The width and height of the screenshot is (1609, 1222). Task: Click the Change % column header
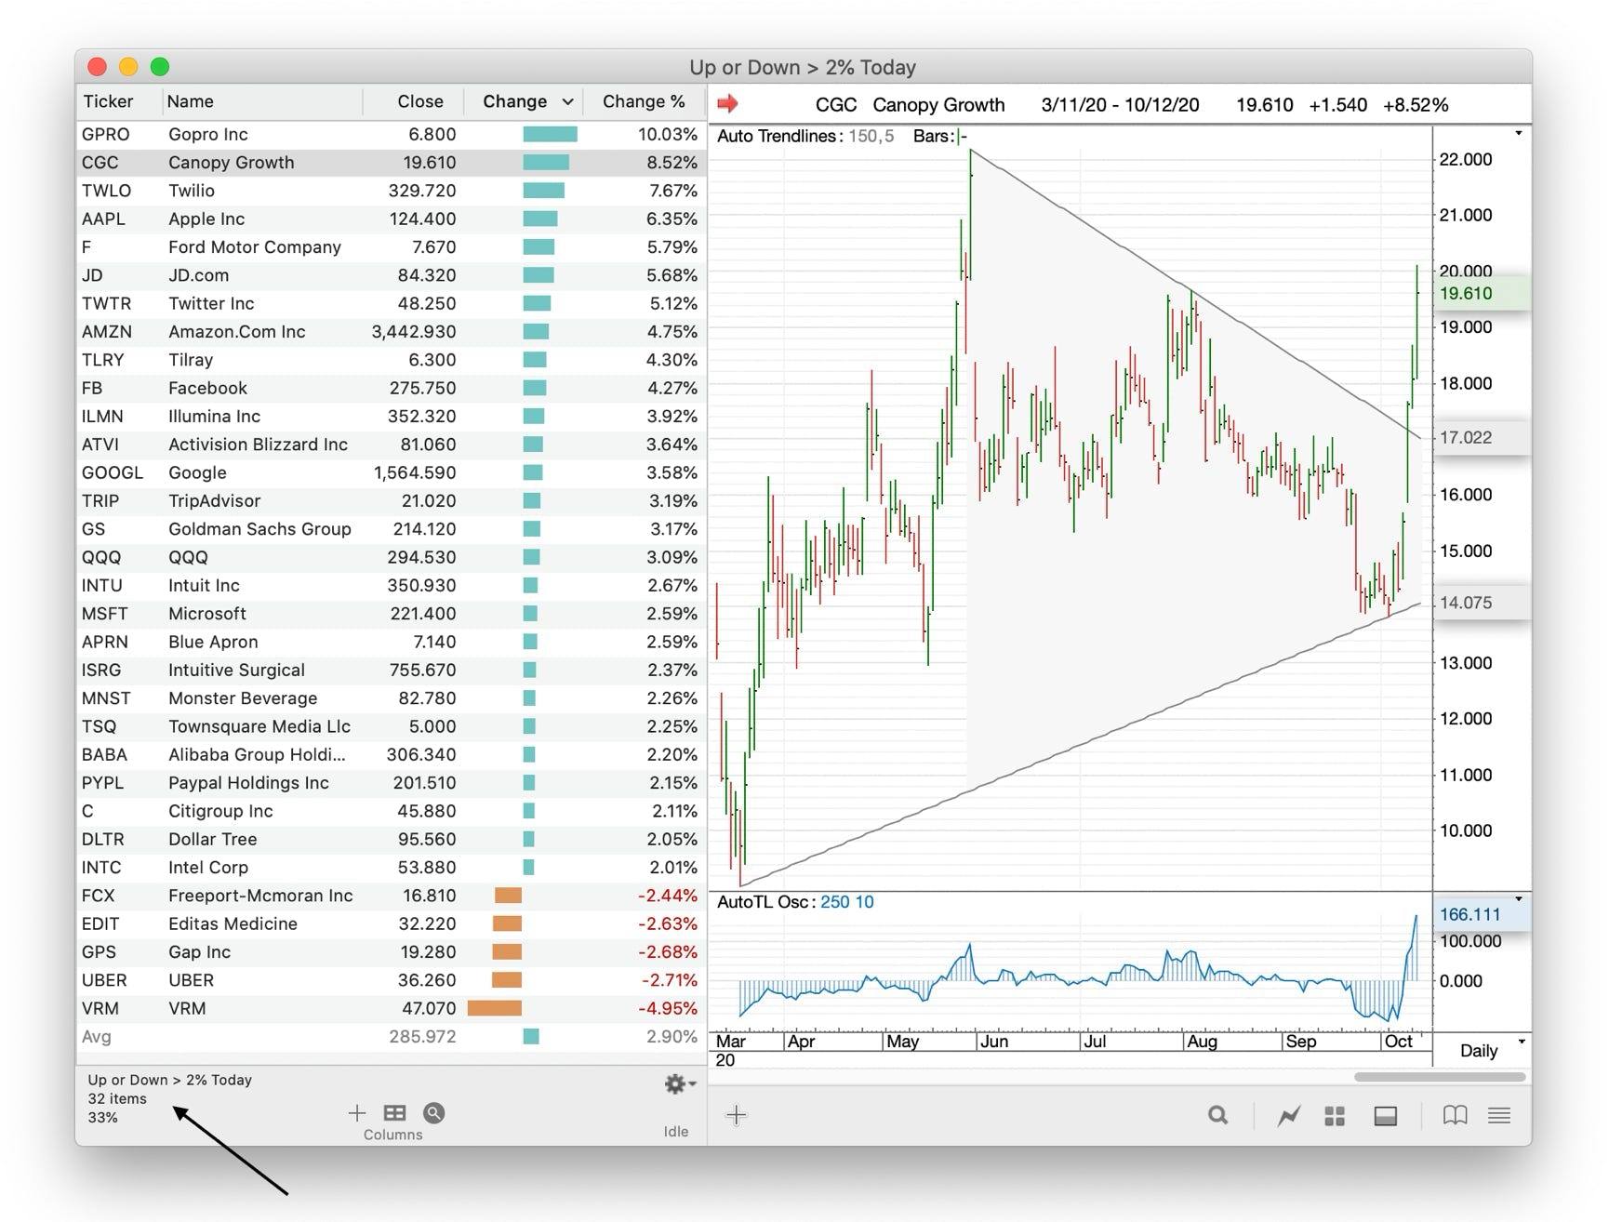[x=644, y=101]
